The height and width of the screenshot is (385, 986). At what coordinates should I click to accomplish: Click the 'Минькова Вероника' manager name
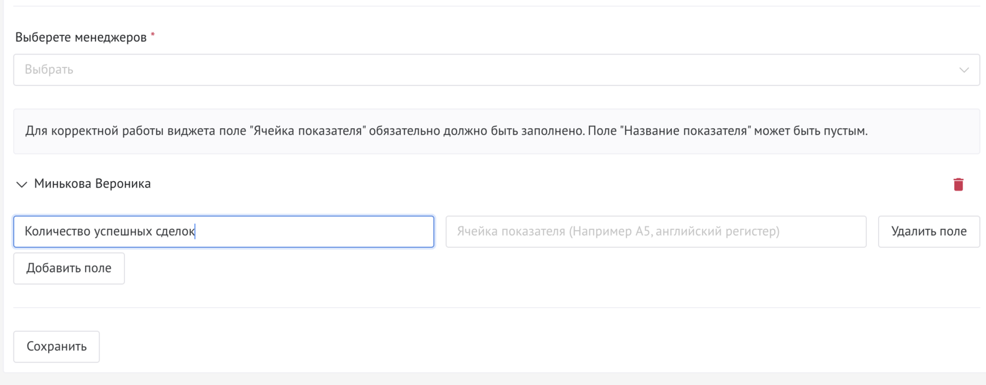coord(92,184)
